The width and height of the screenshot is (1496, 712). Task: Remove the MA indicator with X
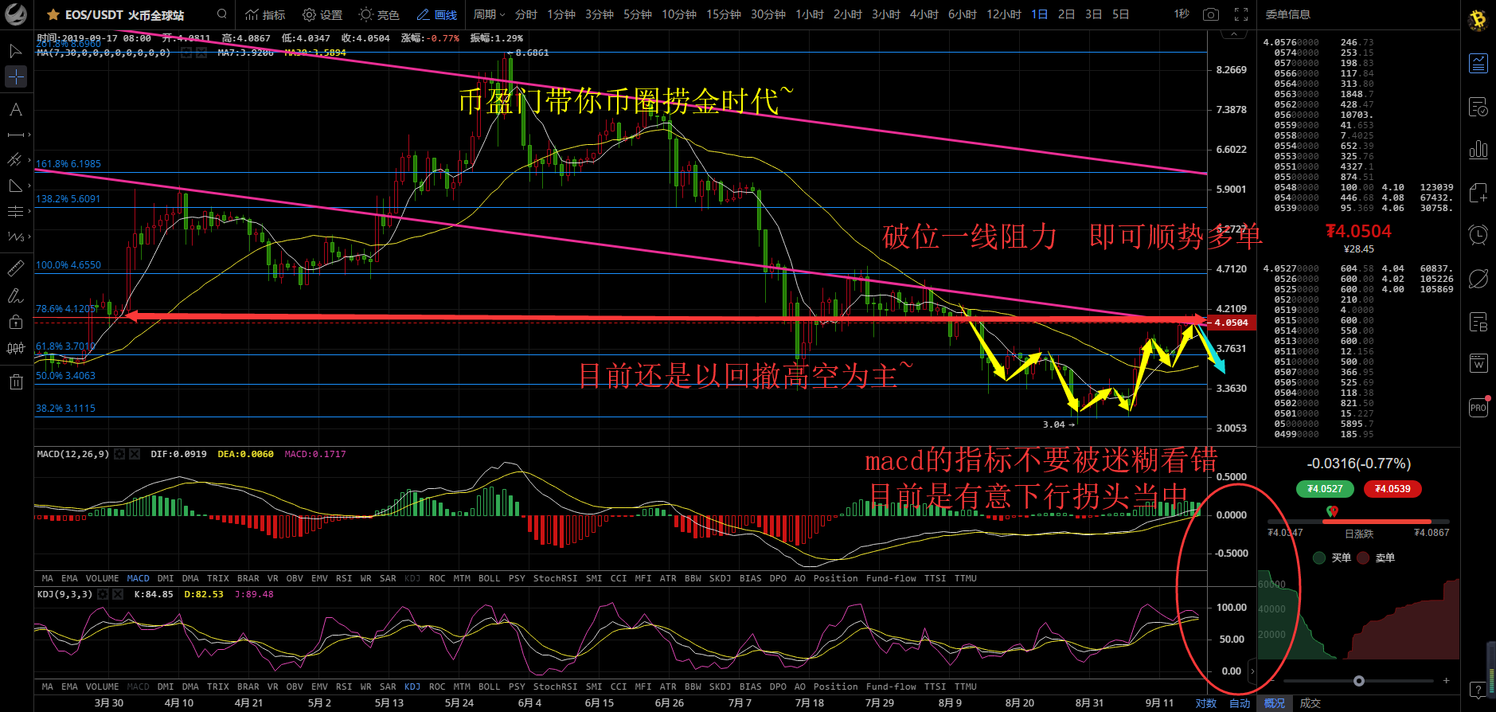click(x=201, y=53)
